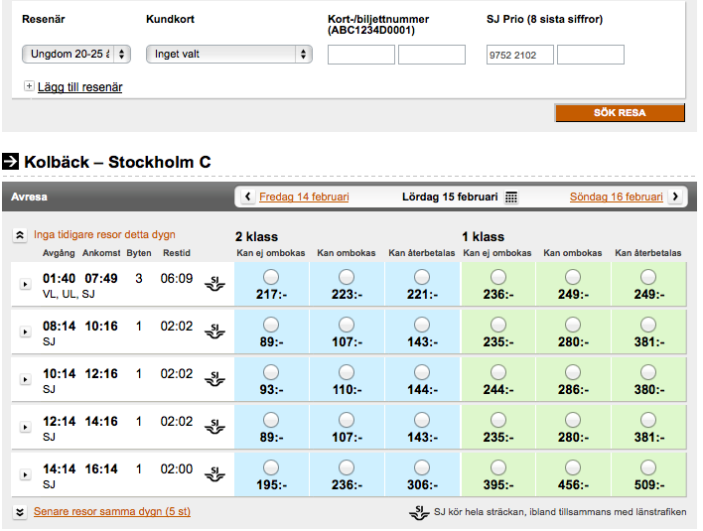Click the SJ train logo for 08:14 departure
703x531 pixels.
214,332
